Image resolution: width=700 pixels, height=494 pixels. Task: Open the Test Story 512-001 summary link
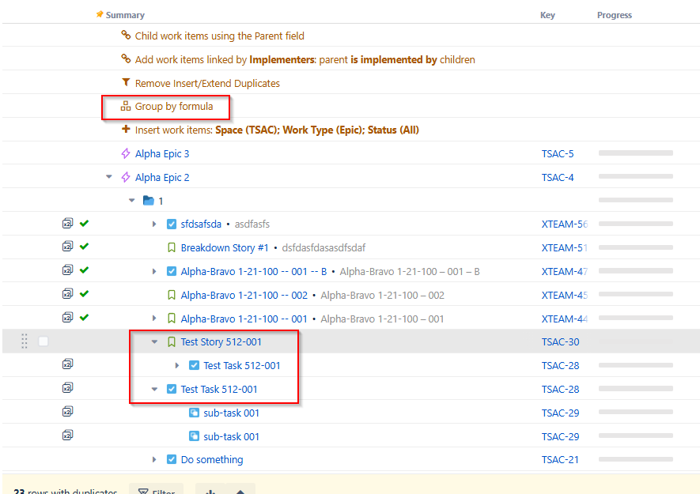tap(221, 341)
